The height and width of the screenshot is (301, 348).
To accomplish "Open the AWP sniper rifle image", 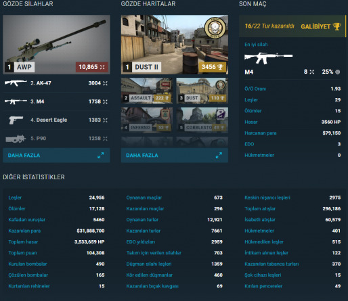I will point(56,45).
